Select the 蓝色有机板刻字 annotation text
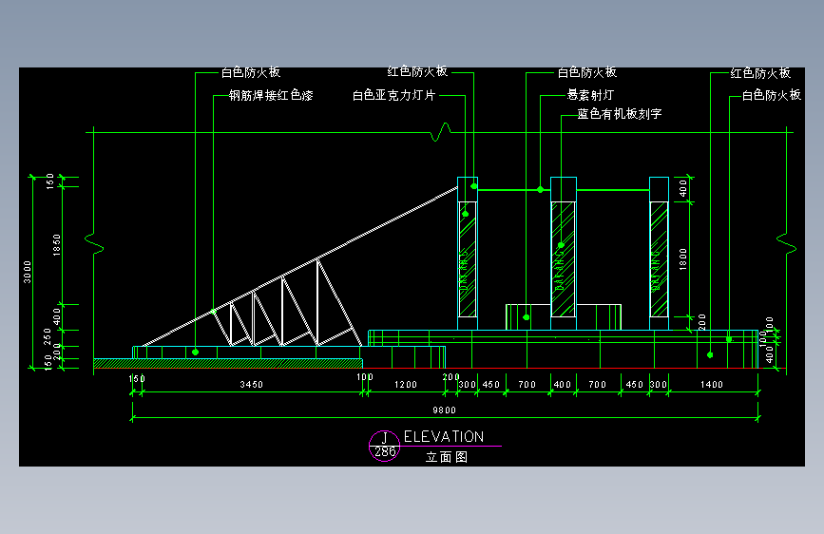824x534 pixels. [x=620, y=114]
